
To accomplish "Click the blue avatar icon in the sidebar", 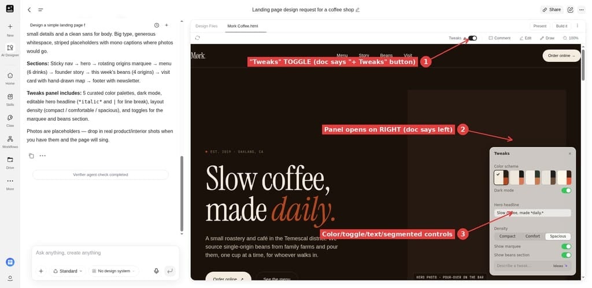I will (x=10, y=262).
